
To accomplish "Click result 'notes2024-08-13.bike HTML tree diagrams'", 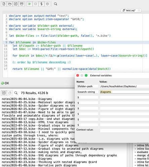I will 35,122.
